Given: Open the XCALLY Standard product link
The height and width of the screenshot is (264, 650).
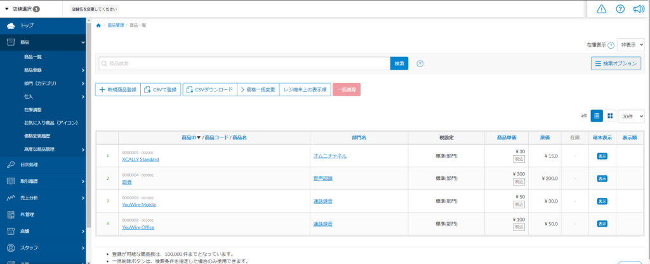Looking at the screenshot, I should pyautogui.click(x=140, y=159).
